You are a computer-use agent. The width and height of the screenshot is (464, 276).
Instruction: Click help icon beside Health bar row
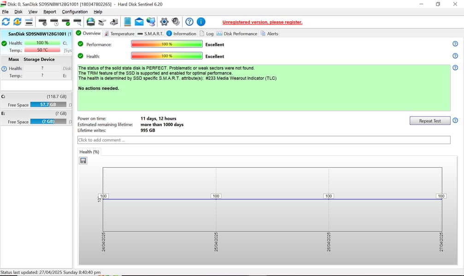(x=455, y=56)
